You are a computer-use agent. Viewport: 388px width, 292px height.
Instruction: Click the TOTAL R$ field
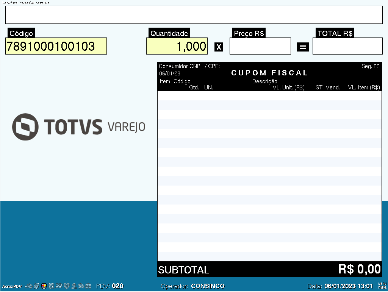tap(347, 46)
